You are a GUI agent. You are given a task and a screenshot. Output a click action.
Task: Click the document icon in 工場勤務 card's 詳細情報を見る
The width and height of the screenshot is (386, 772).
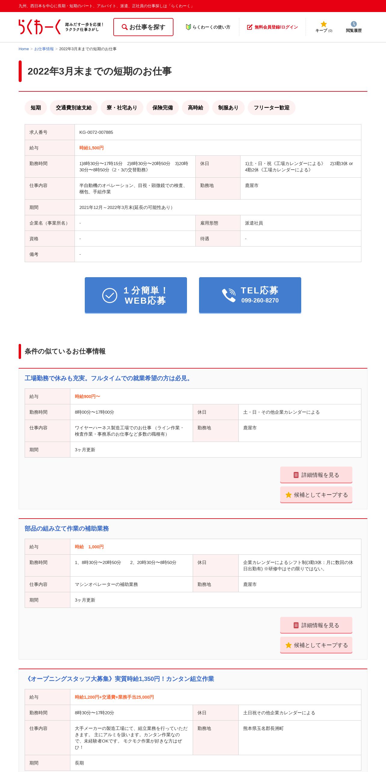point(296,475)
